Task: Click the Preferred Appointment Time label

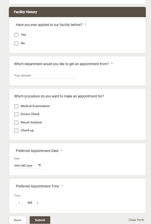Action: [37, 186]
